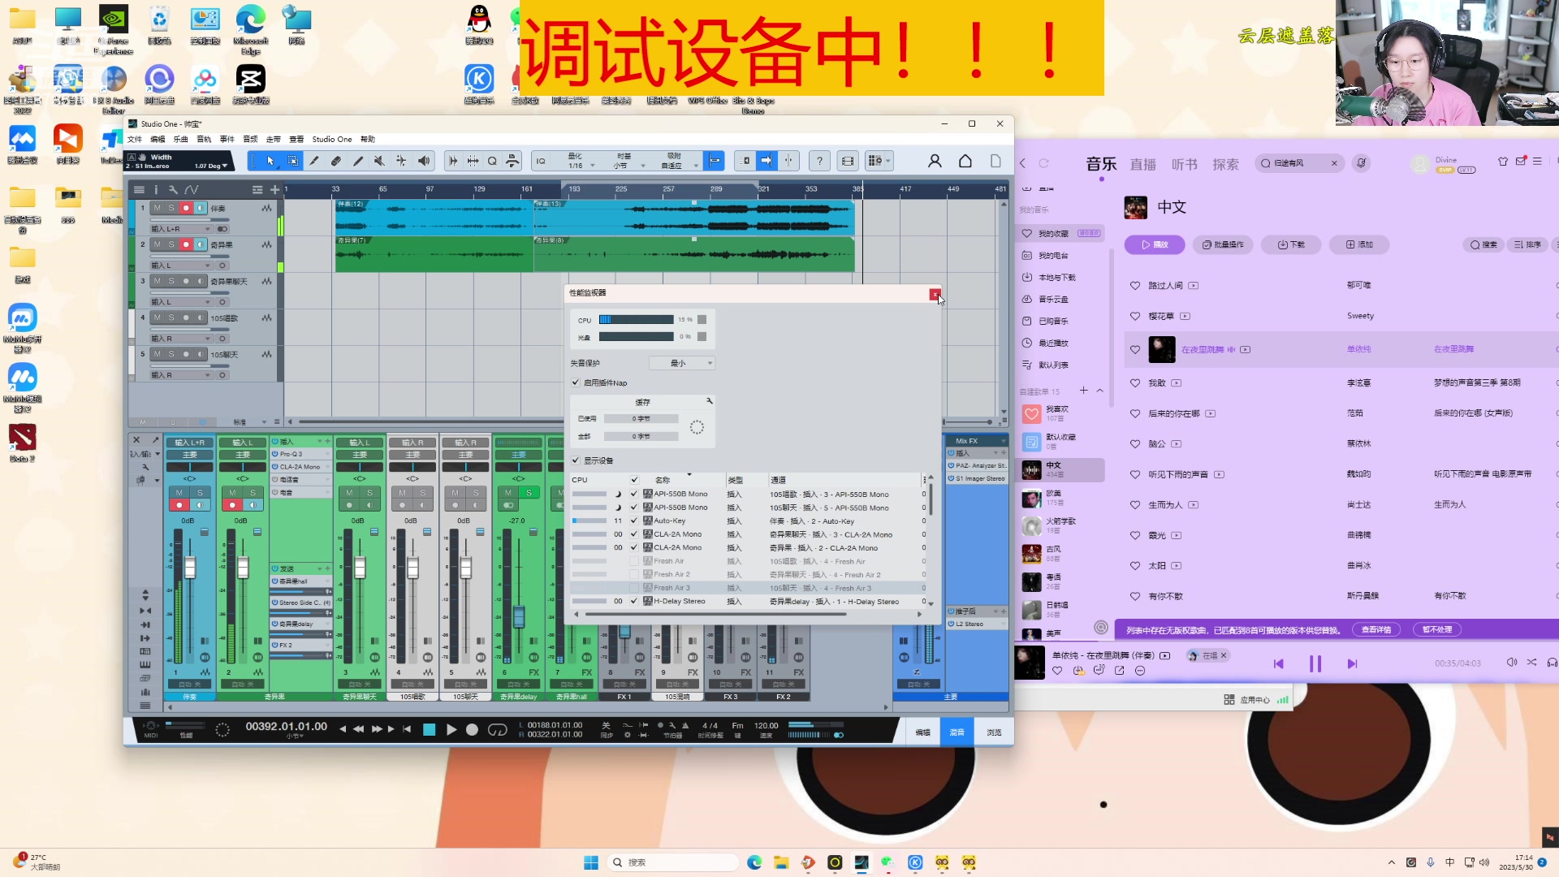Open the 浏览 browser view button
This screenshot has height=877, width=1559.
tap(994, 732)
